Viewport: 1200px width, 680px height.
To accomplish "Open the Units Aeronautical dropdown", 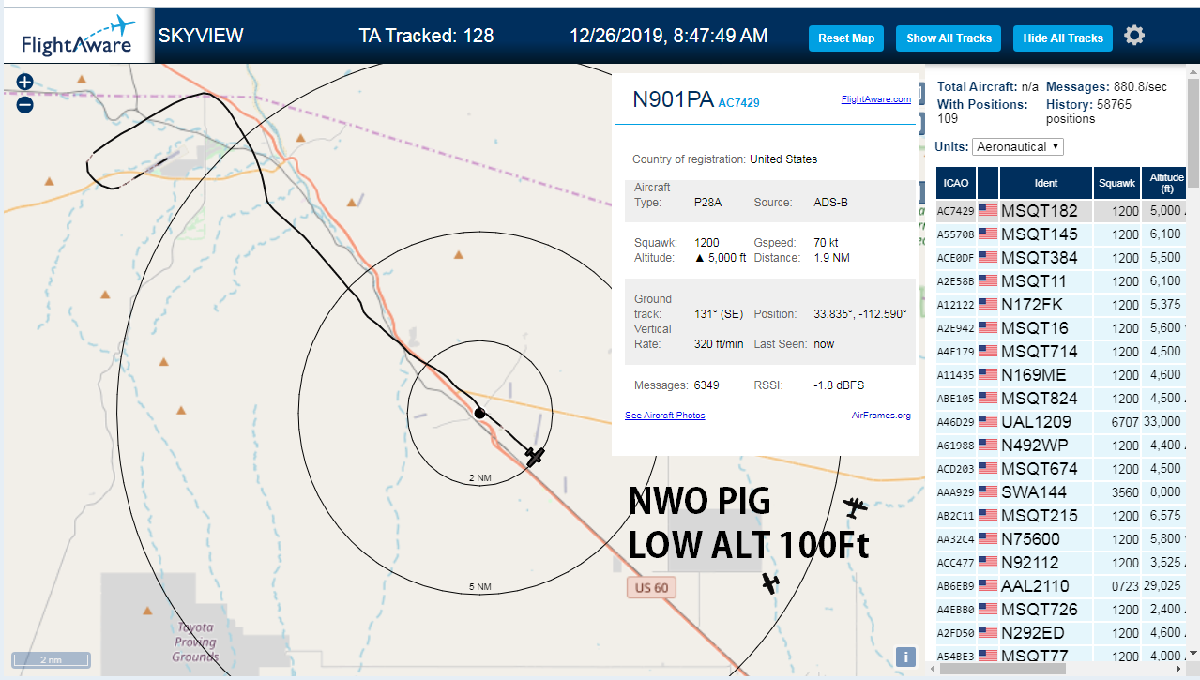I will (x=1018, y=146).
